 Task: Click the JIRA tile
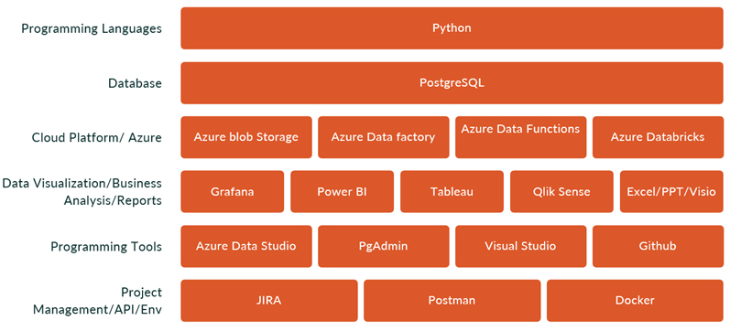click(x=269, y=301)
